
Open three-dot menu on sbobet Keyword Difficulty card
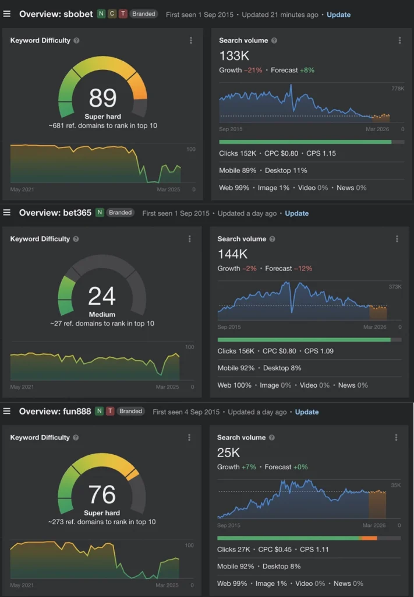pos(191,40)
